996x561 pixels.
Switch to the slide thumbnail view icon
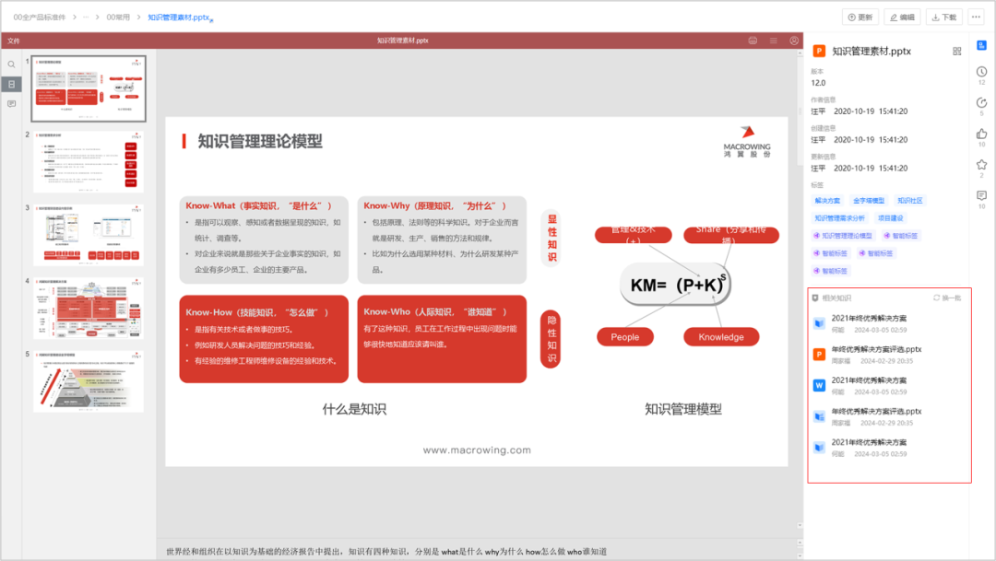pos(11,84)
